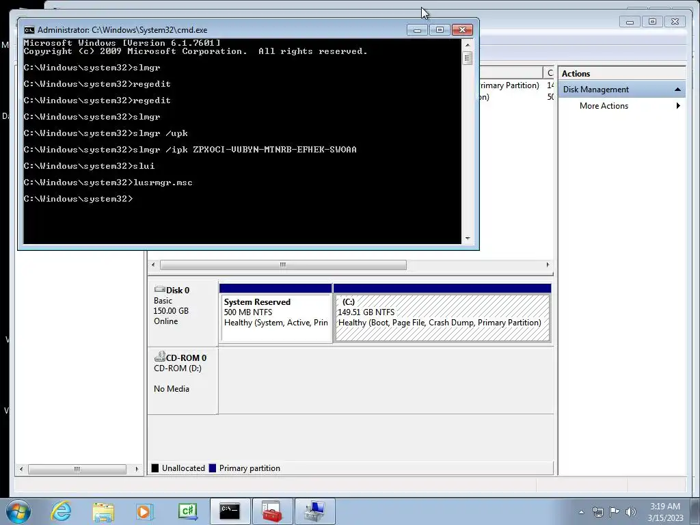This screenshot has height=525, width=700.
Task: Minimize the cmd.exe window
Action: [417, 30]
